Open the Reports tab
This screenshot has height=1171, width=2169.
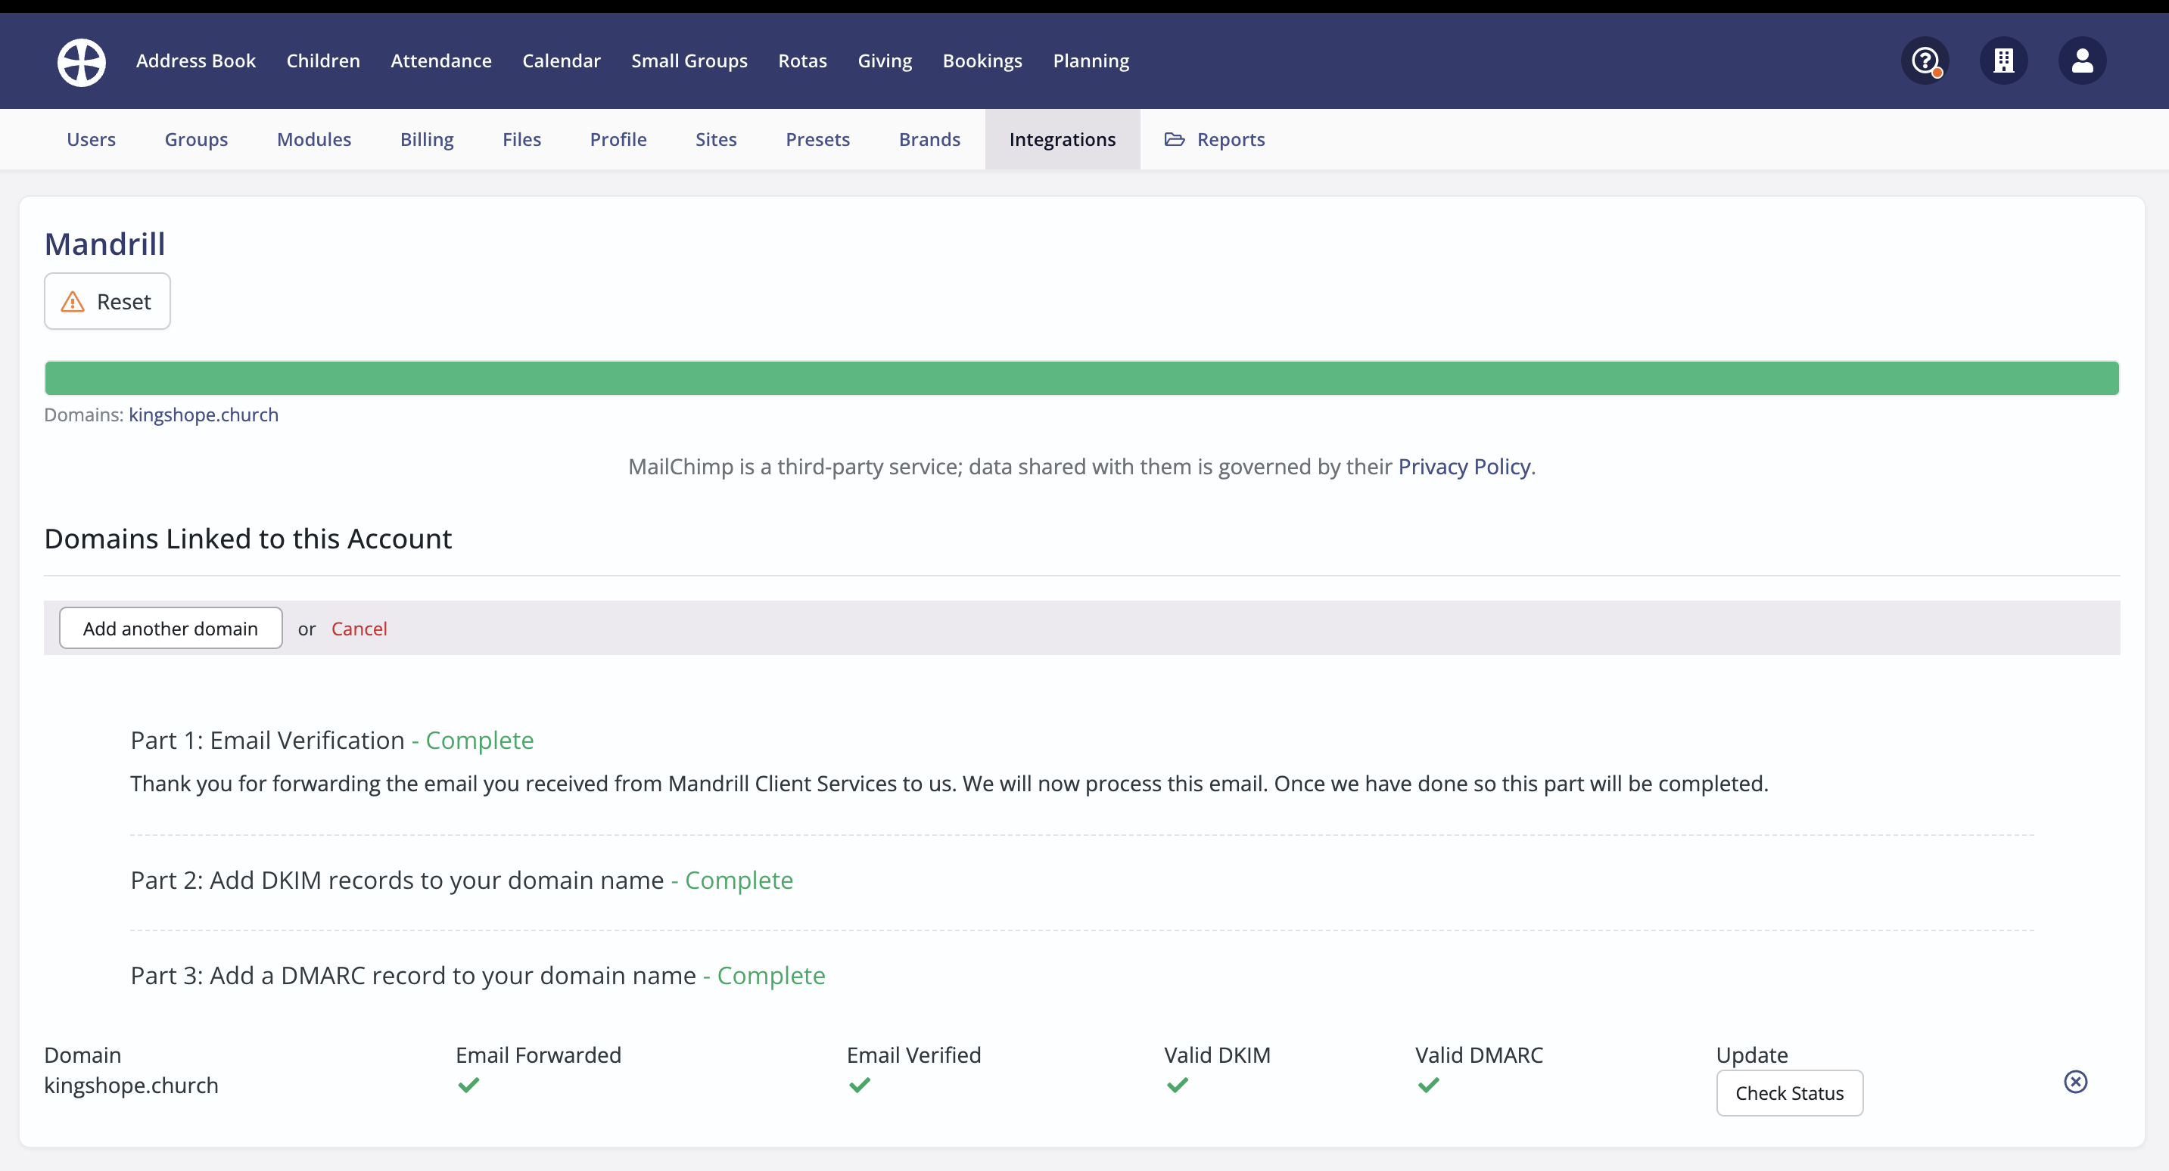(x=1214, y=140)
